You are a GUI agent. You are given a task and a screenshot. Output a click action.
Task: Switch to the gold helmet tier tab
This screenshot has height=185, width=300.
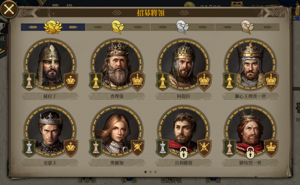[118, 27]
